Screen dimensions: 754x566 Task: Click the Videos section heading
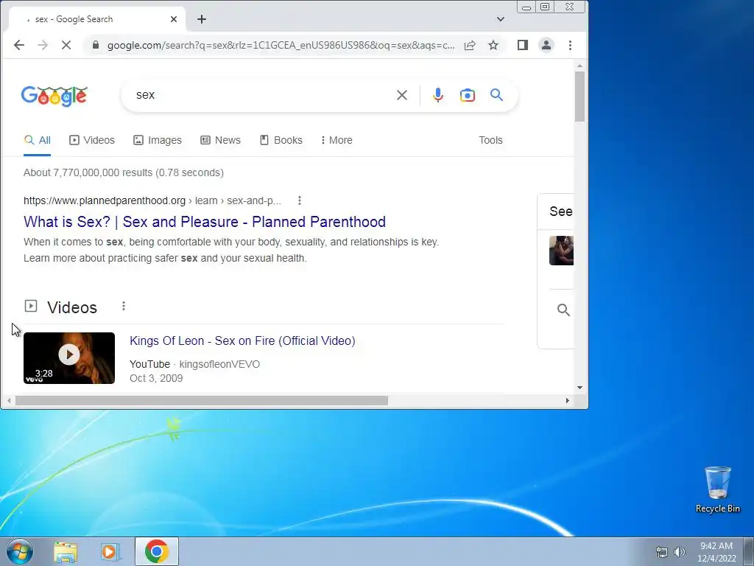(72, 307)
